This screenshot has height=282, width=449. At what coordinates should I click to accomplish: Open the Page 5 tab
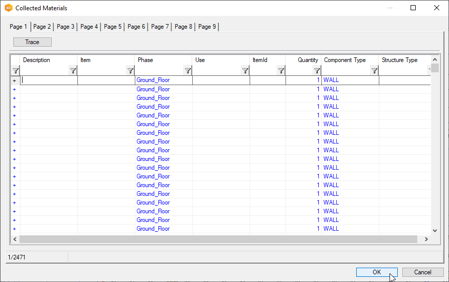pos(113,27)
